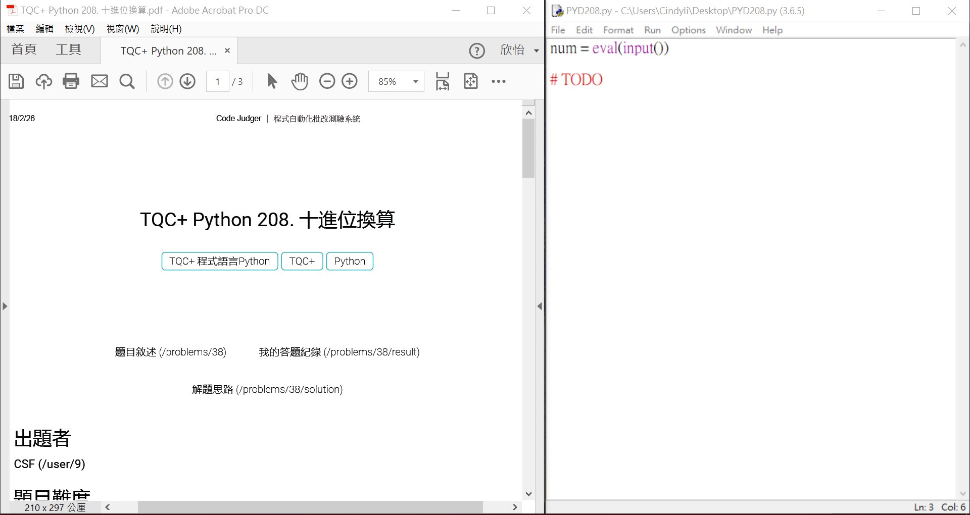This screenshot has width=970, height=515.
Task: Click the num = eval(input()) code line
Action: (609, 48)
